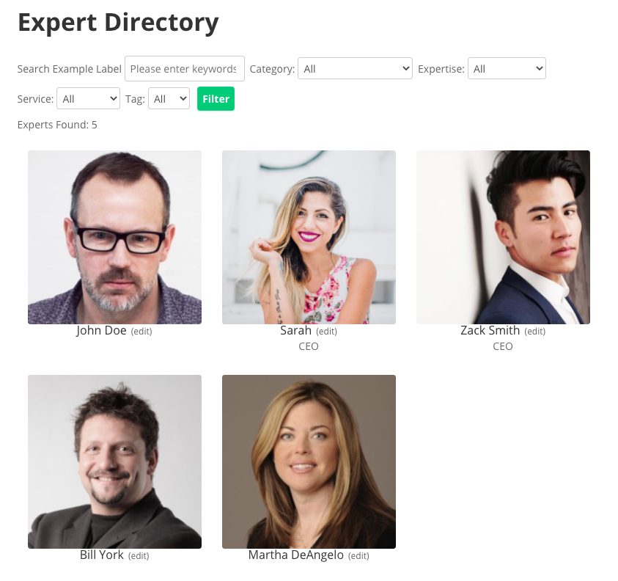
Task: Click the green Filter button
Action: 216,98
